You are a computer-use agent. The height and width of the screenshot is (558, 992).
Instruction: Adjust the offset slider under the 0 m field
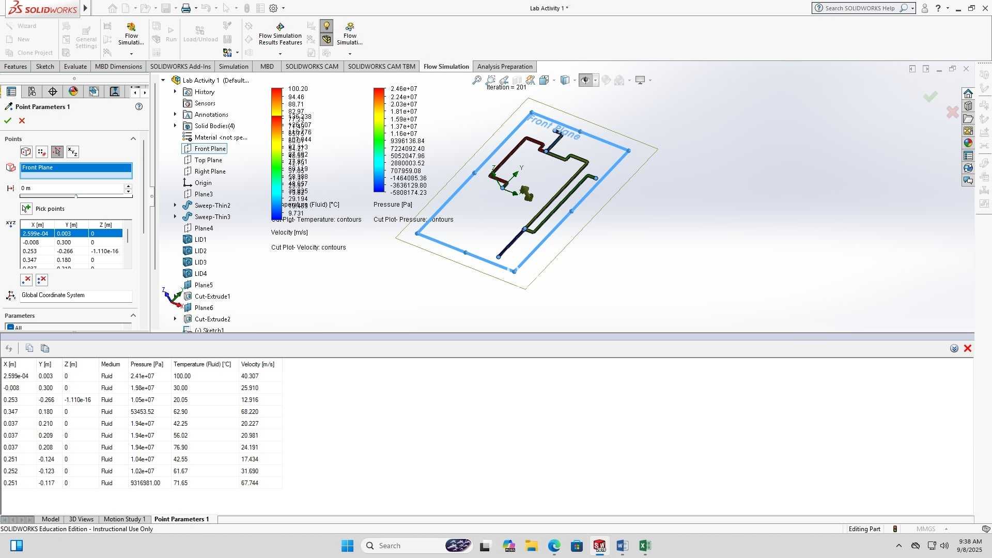coord(76,196)
